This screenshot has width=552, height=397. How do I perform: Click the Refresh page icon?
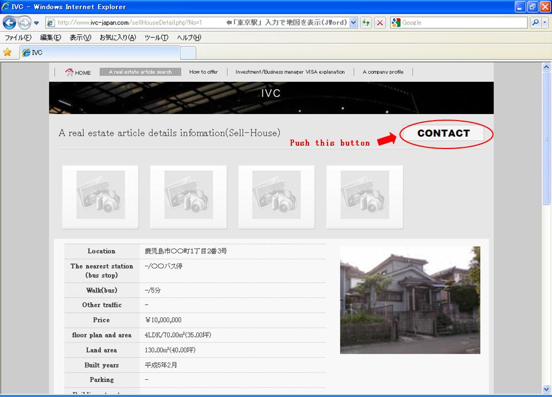click(x=366, y=23)
